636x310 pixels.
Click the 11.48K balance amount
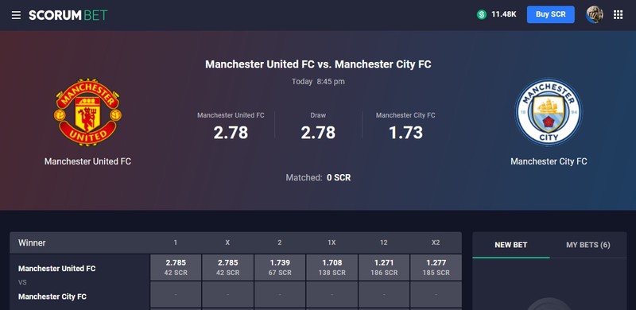tap(504, 14)
